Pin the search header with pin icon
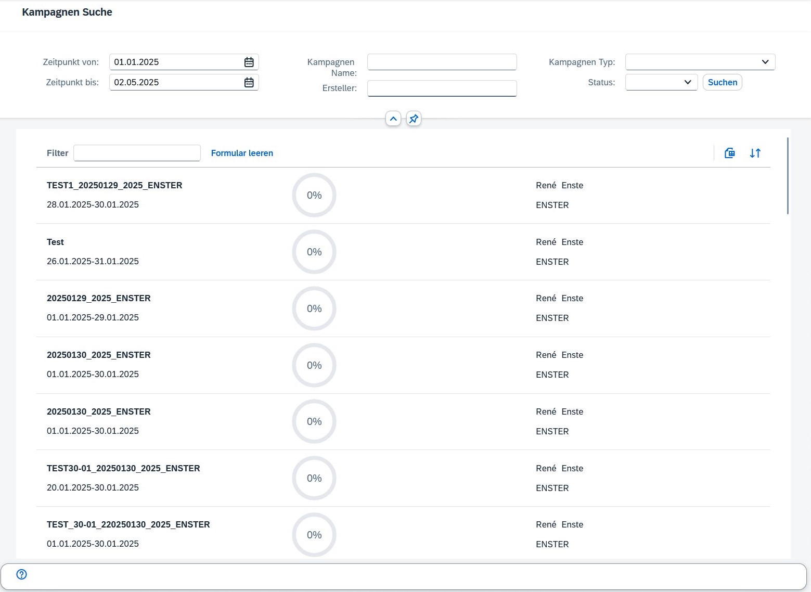This screenshot has height=592, width=811. [414, 119]
